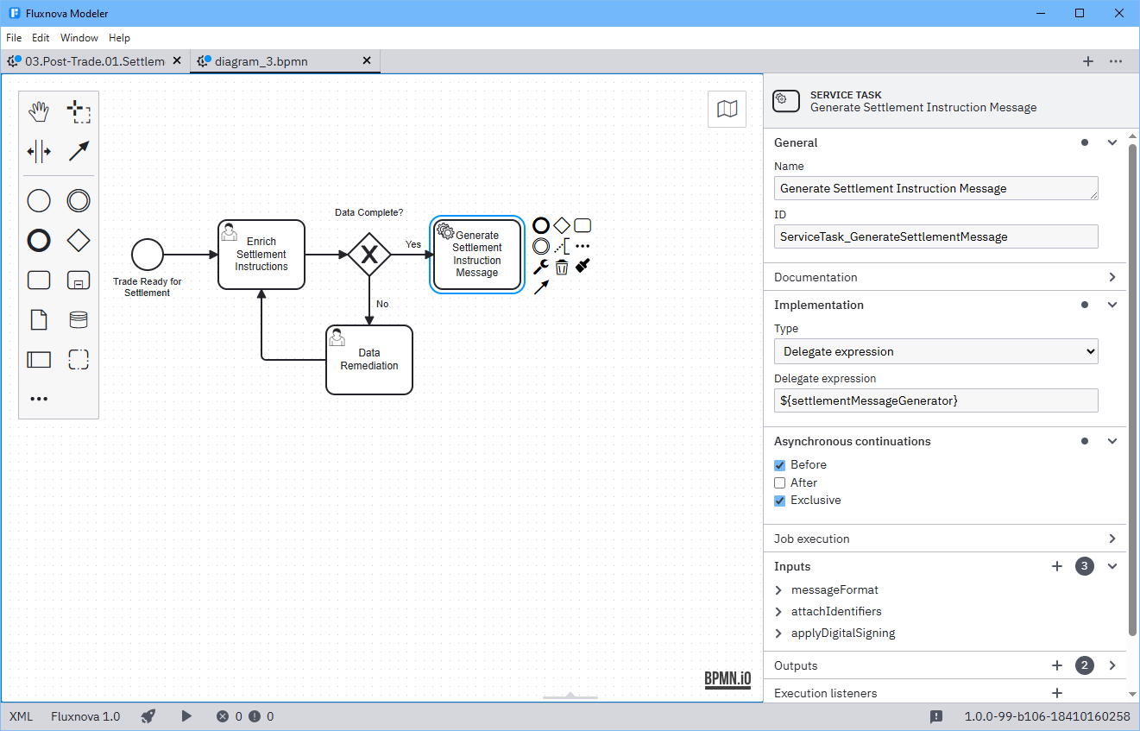This screenshot has width=1140, height=731.
Task: Click the Delegate expression input field
Action: click(x=935, y=400)
